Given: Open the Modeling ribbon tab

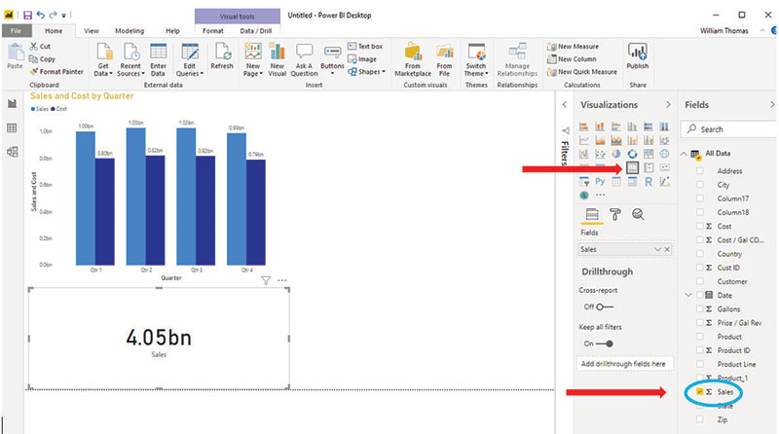Looking at the screenshot, I should pyautogui.click(x=130, y=31).
